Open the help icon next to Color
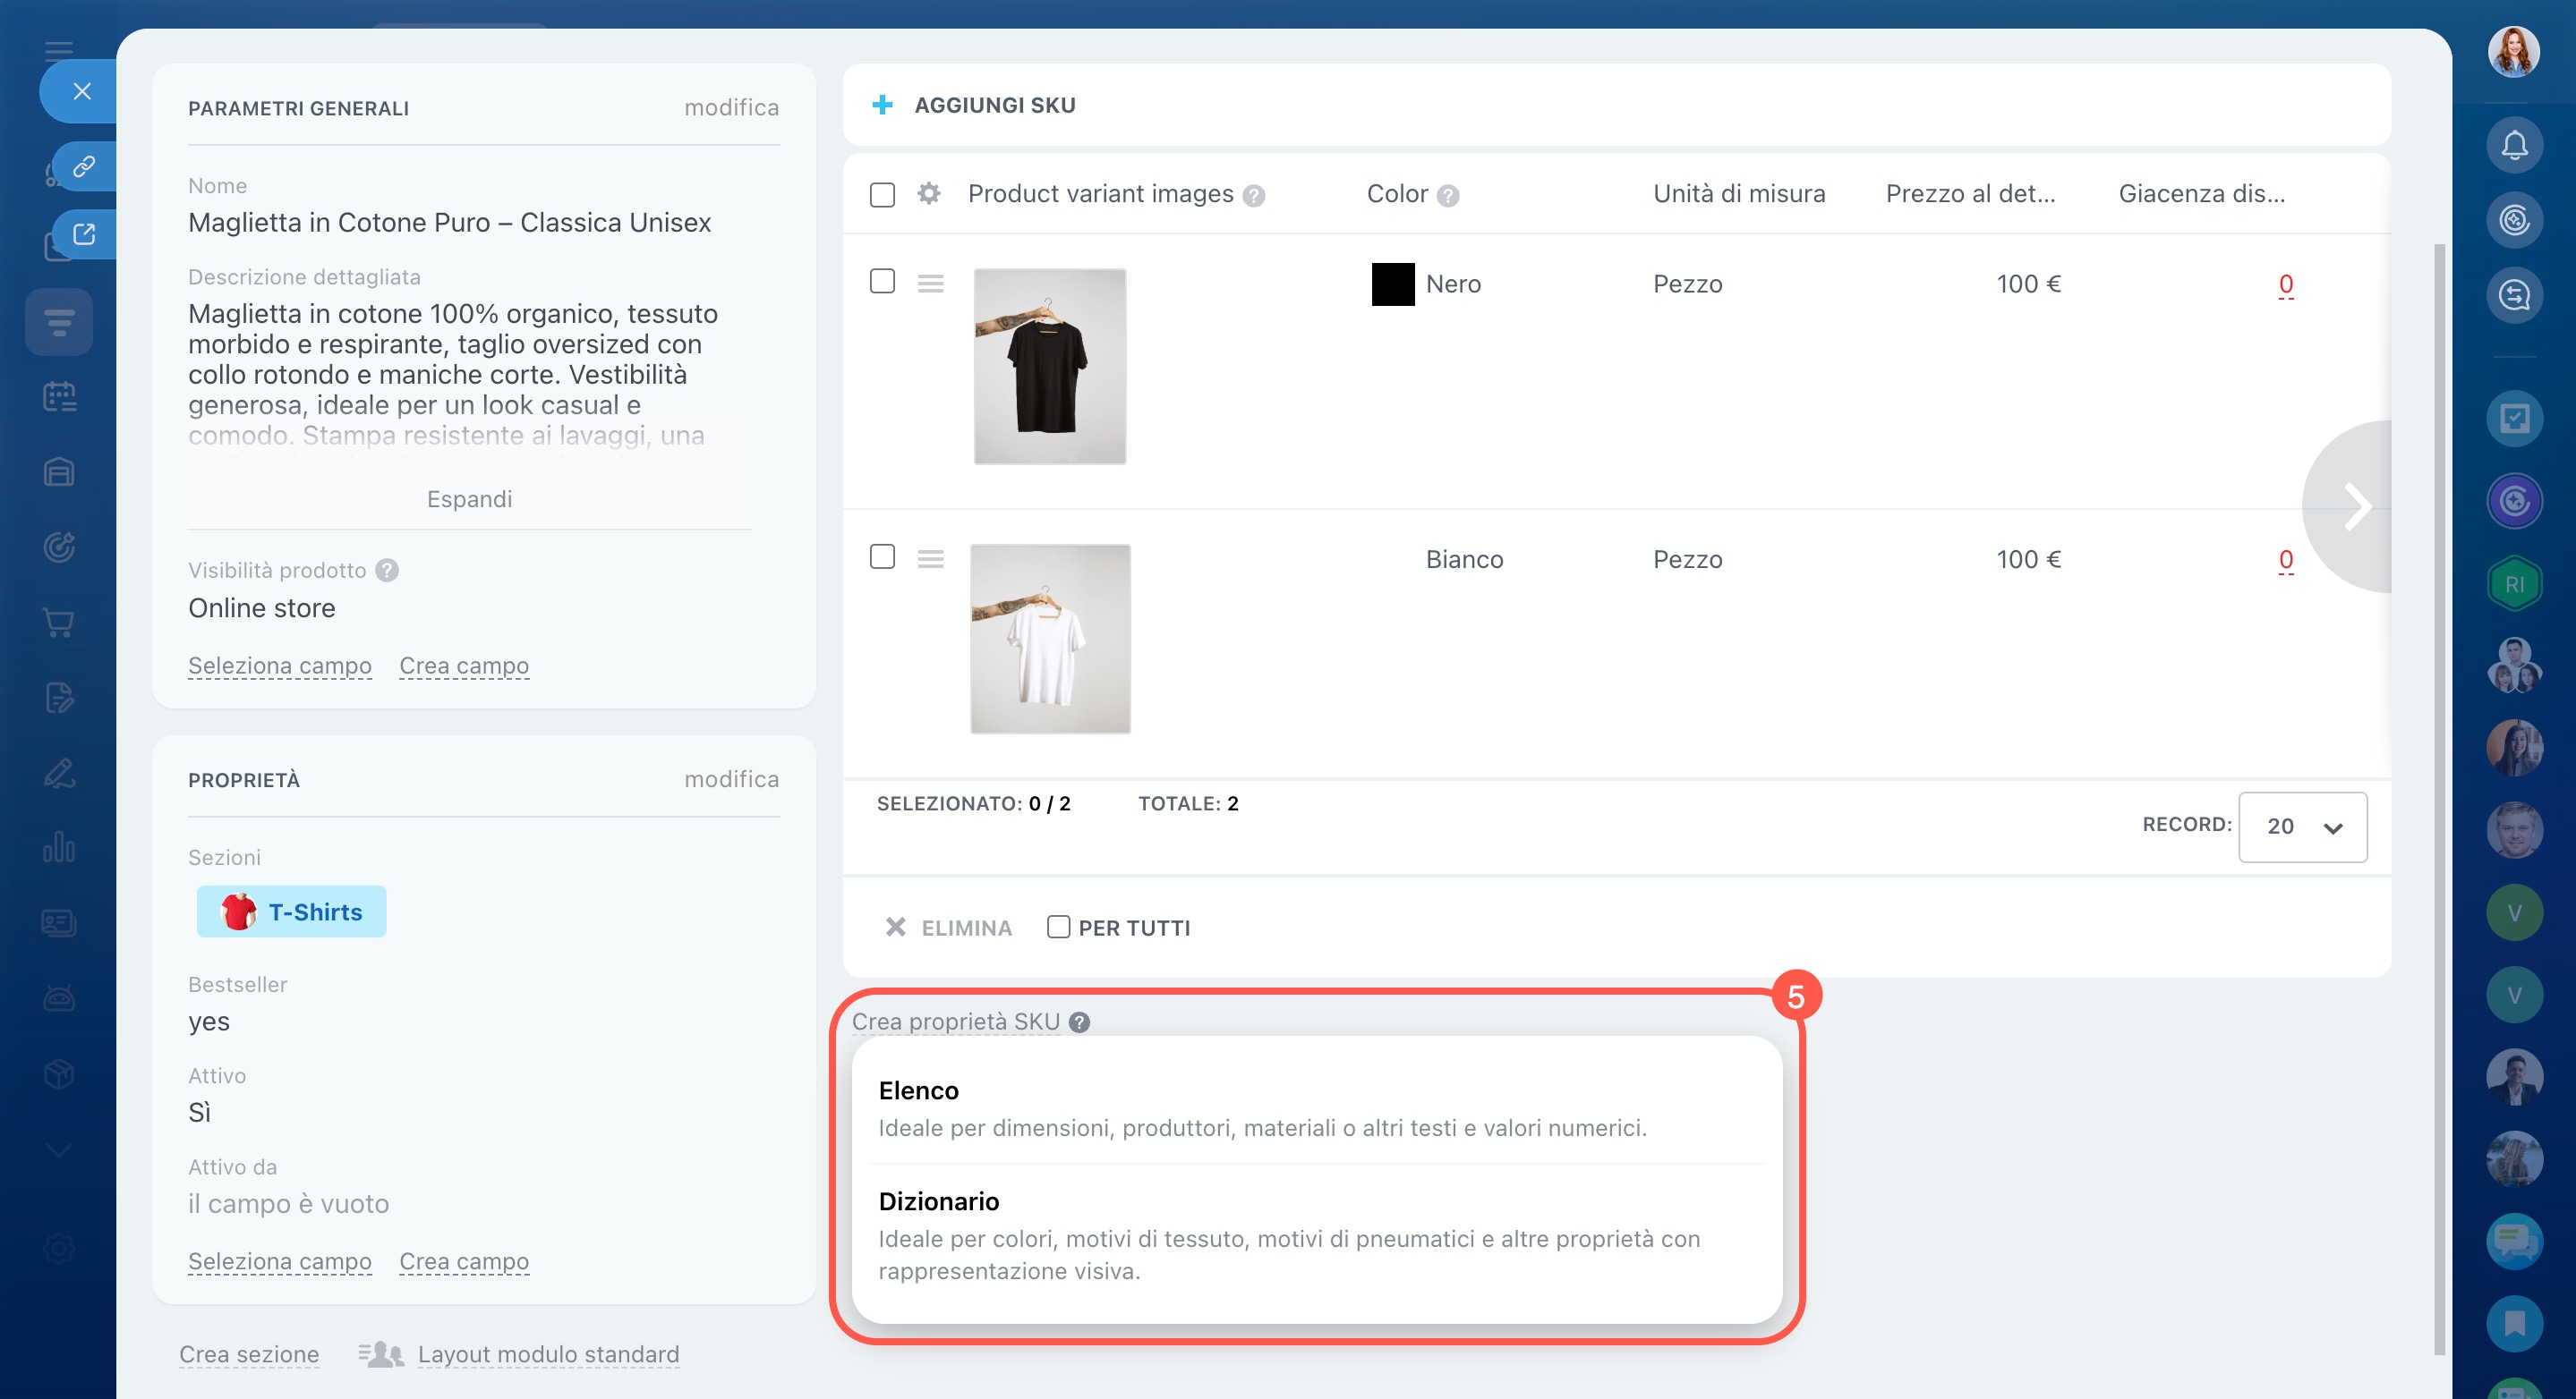The height and width of the screenshot is (1399, 2576). [x=1447, y=196]
